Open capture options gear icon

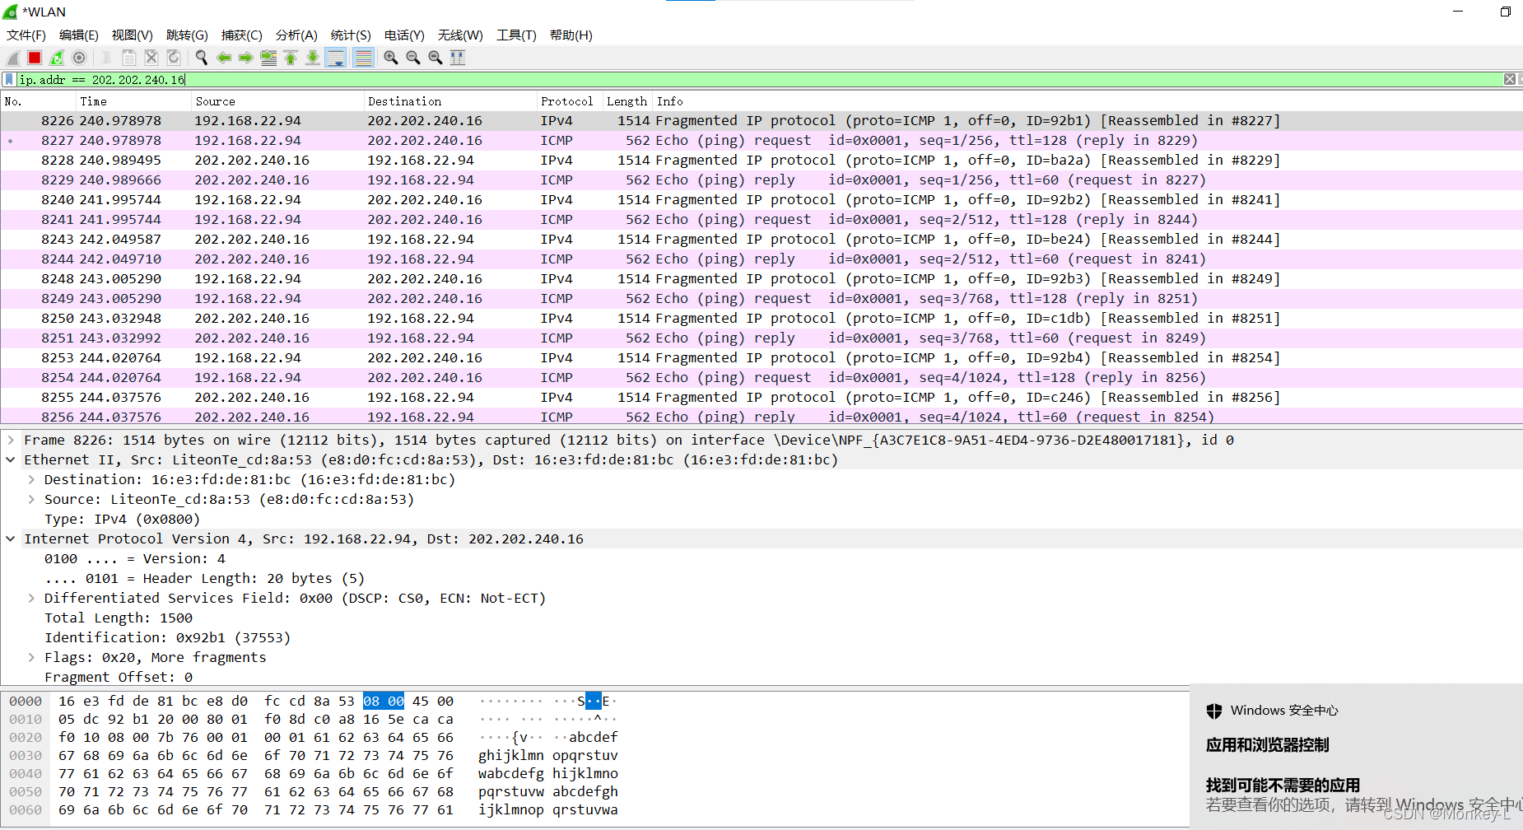point(79,58)
